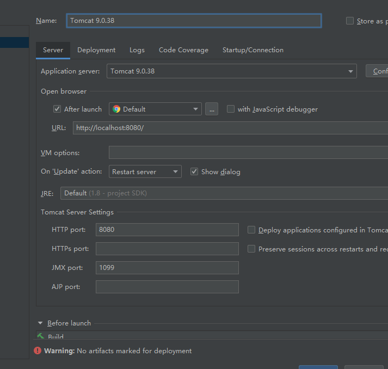
Task: Enable Deploy applications configured in Tomcat
Action: (x=251, y=230)
